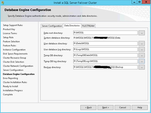Browse for Data root directory
The height and width of the screenshot is (113, 151).
pos(142,33)
